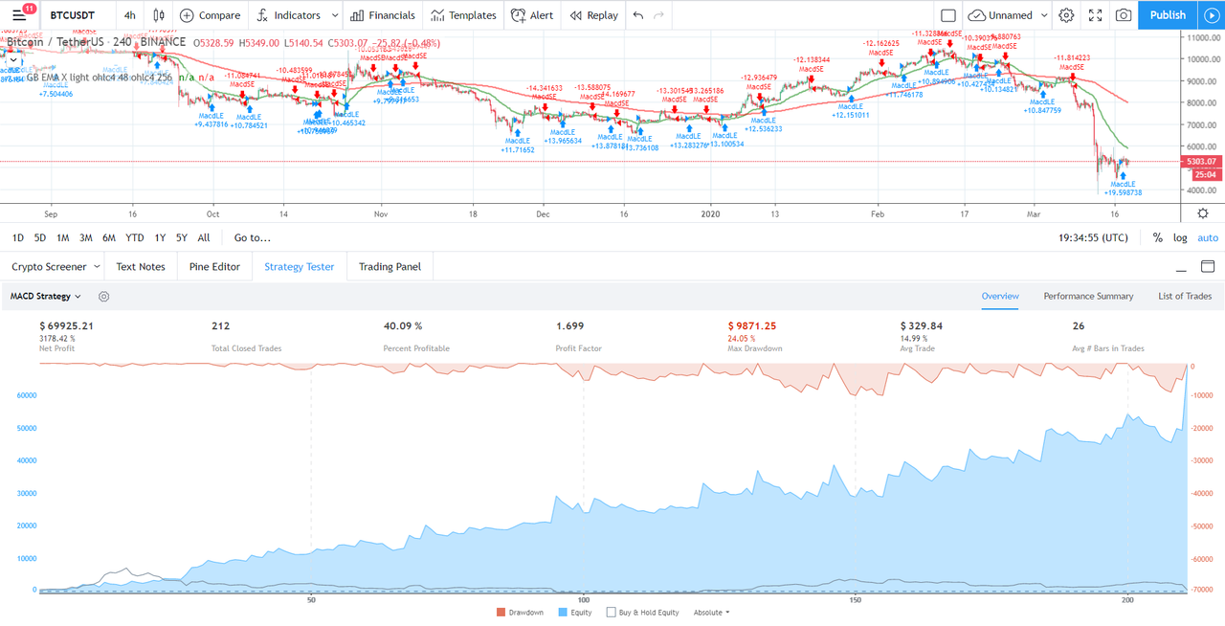Set range to 1M
This screenshot has height=626, width=1225.
[x=63, y=237]
